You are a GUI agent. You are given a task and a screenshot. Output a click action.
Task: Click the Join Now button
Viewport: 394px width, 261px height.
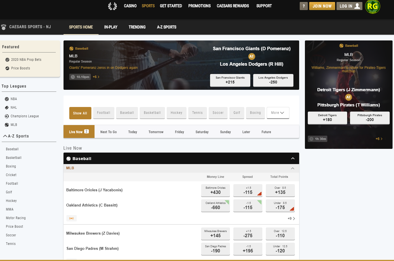[322, 6]
